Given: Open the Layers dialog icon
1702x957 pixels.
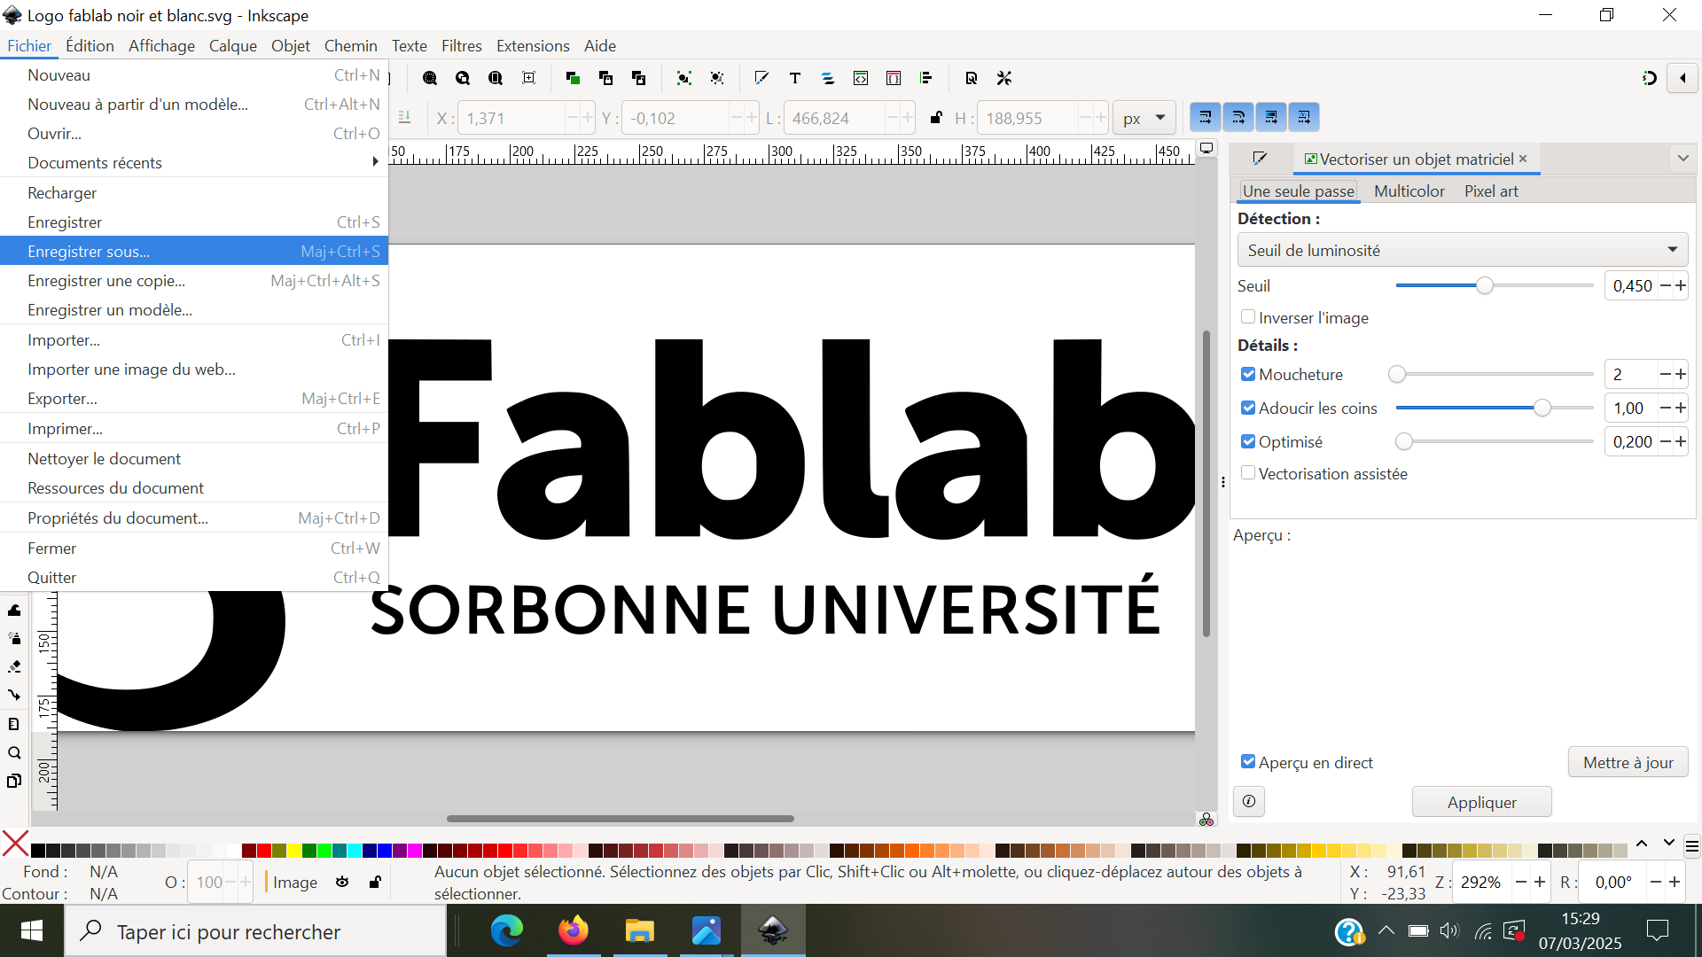Looking at the screenshot, I should pos(828,78).
